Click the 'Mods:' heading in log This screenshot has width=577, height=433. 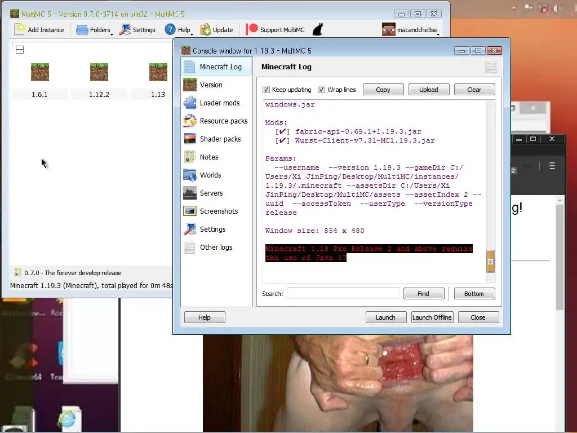[x=276, y=122]
